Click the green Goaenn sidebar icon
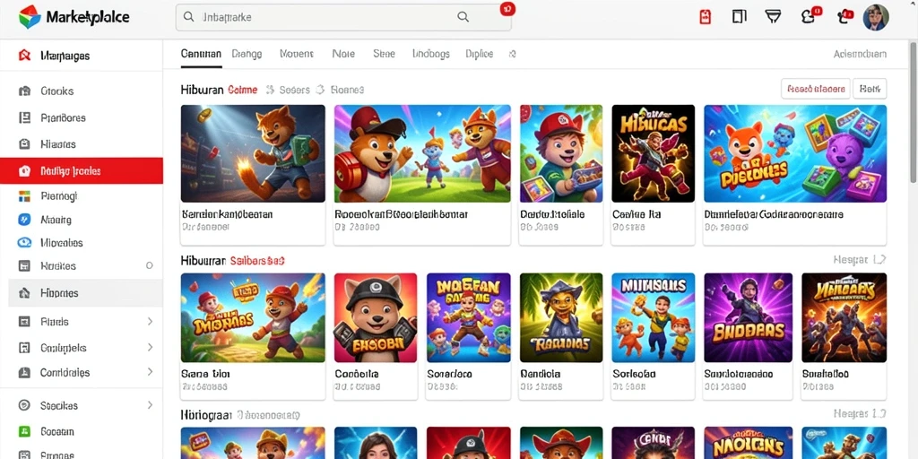The width and height of the screenshot is (918, 459). pyautogui.click(x=24, y=431)
